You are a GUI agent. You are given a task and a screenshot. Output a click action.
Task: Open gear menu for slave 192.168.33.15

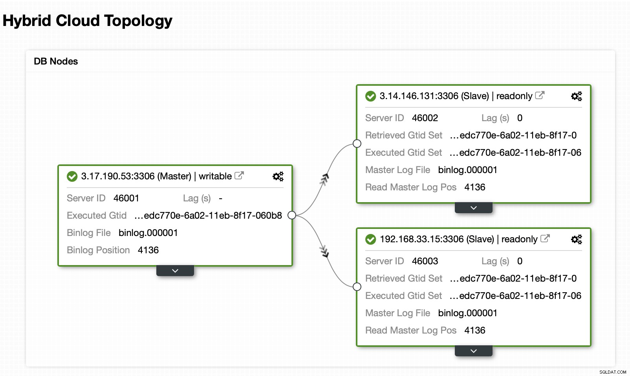pos(577,239)
